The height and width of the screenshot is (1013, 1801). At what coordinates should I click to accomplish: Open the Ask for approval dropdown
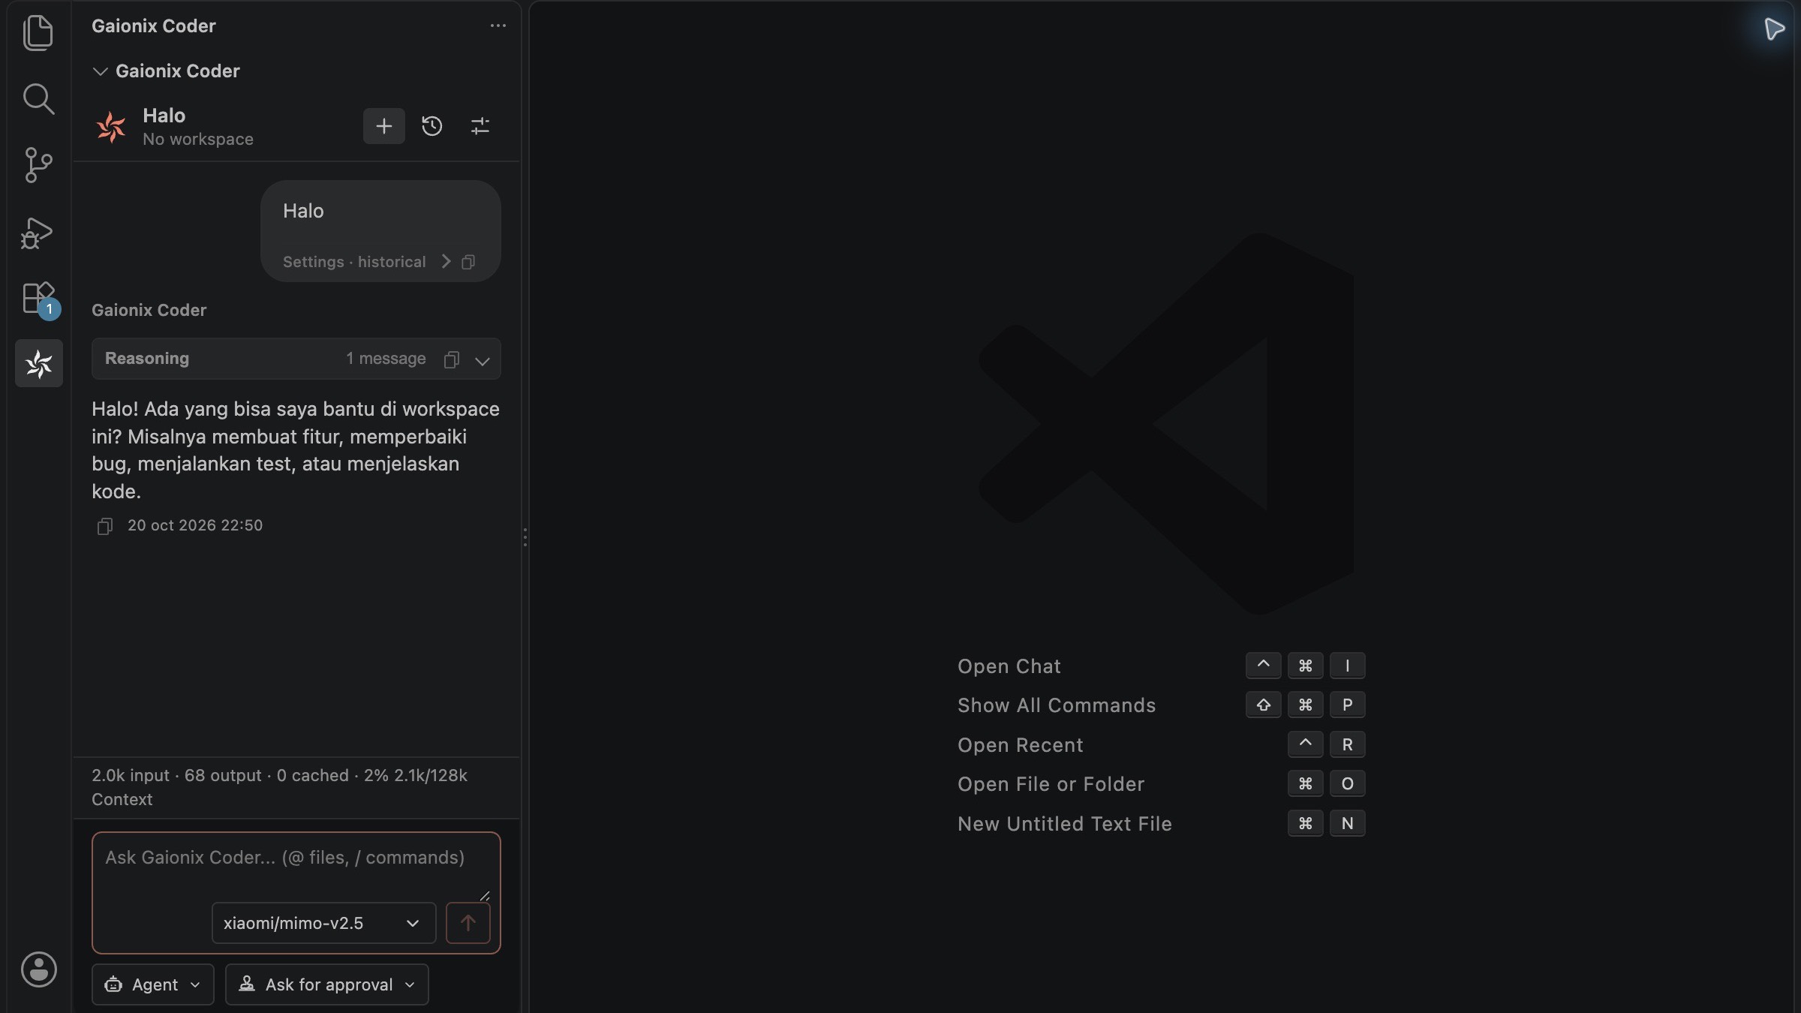coord(327,984)
